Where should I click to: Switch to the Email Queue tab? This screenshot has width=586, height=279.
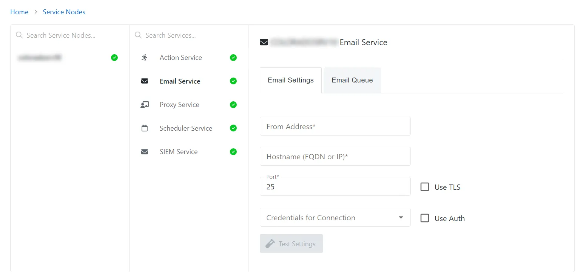click(352, 80)
